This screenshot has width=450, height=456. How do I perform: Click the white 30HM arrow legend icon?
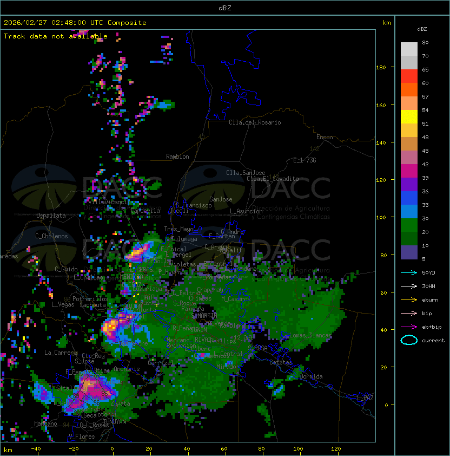click(409, 286)
